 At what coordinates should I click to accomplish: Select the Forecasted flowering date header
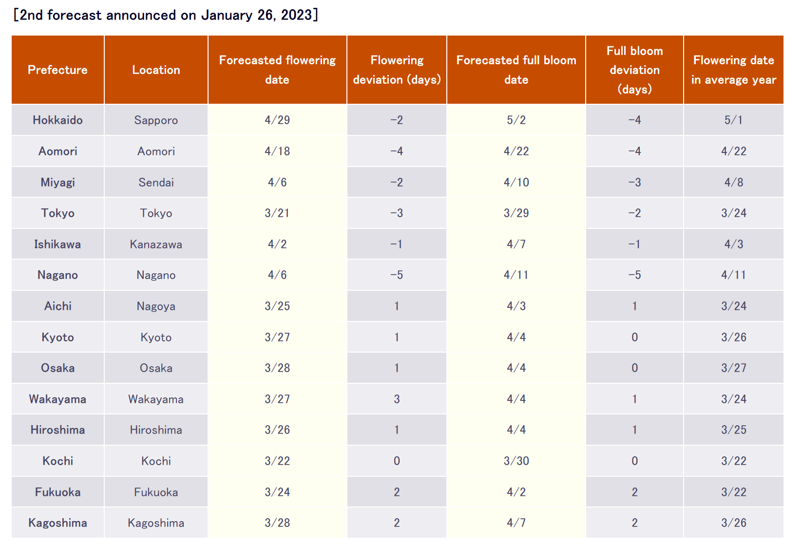tap(277, 70)
